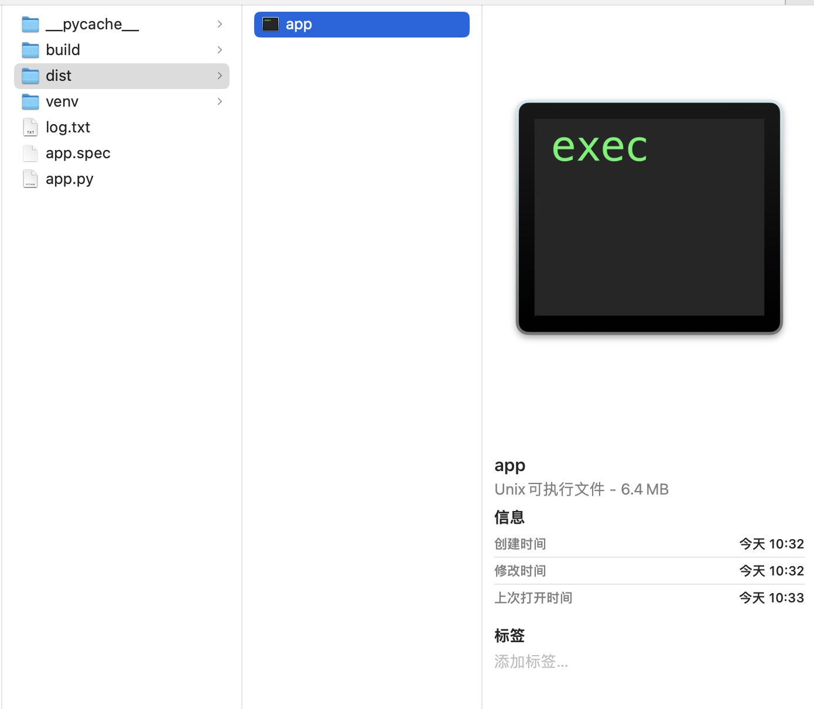Viewport: 814px width, 709px height.
Task: Select the highlighted app executable entry
Action: [361, 24]
